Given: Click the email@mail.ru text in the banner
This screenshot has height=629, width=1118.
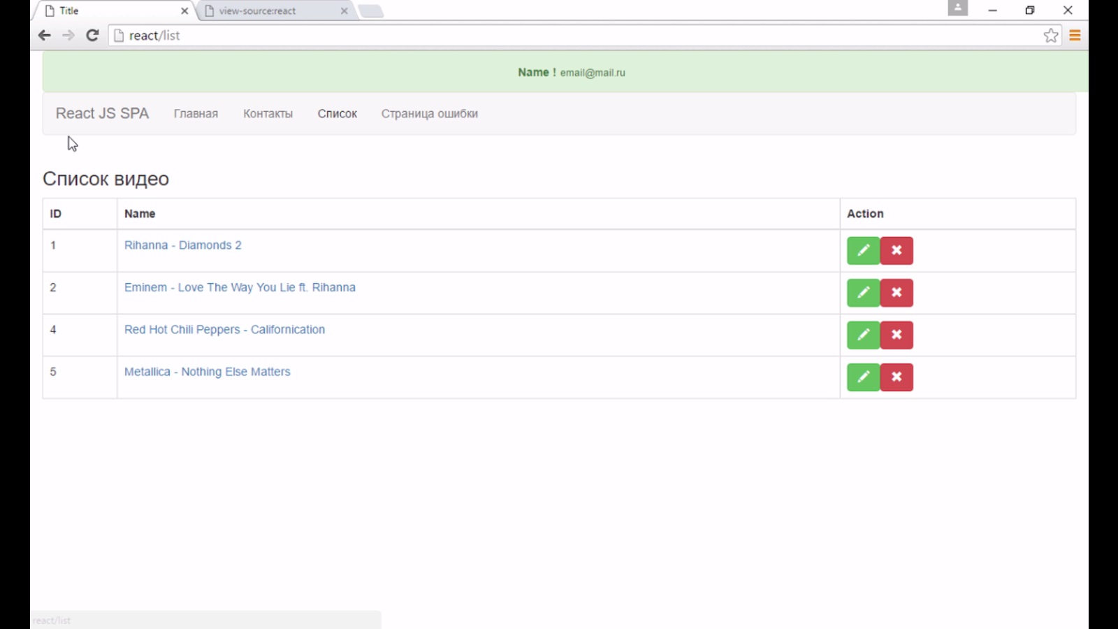Looking at the screenshot, I should click(x=593, y=73).
